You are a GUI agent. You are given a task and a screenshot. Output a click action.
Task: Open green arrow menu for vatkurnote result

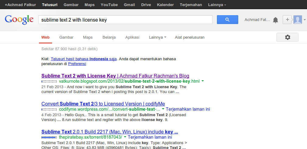203,81
